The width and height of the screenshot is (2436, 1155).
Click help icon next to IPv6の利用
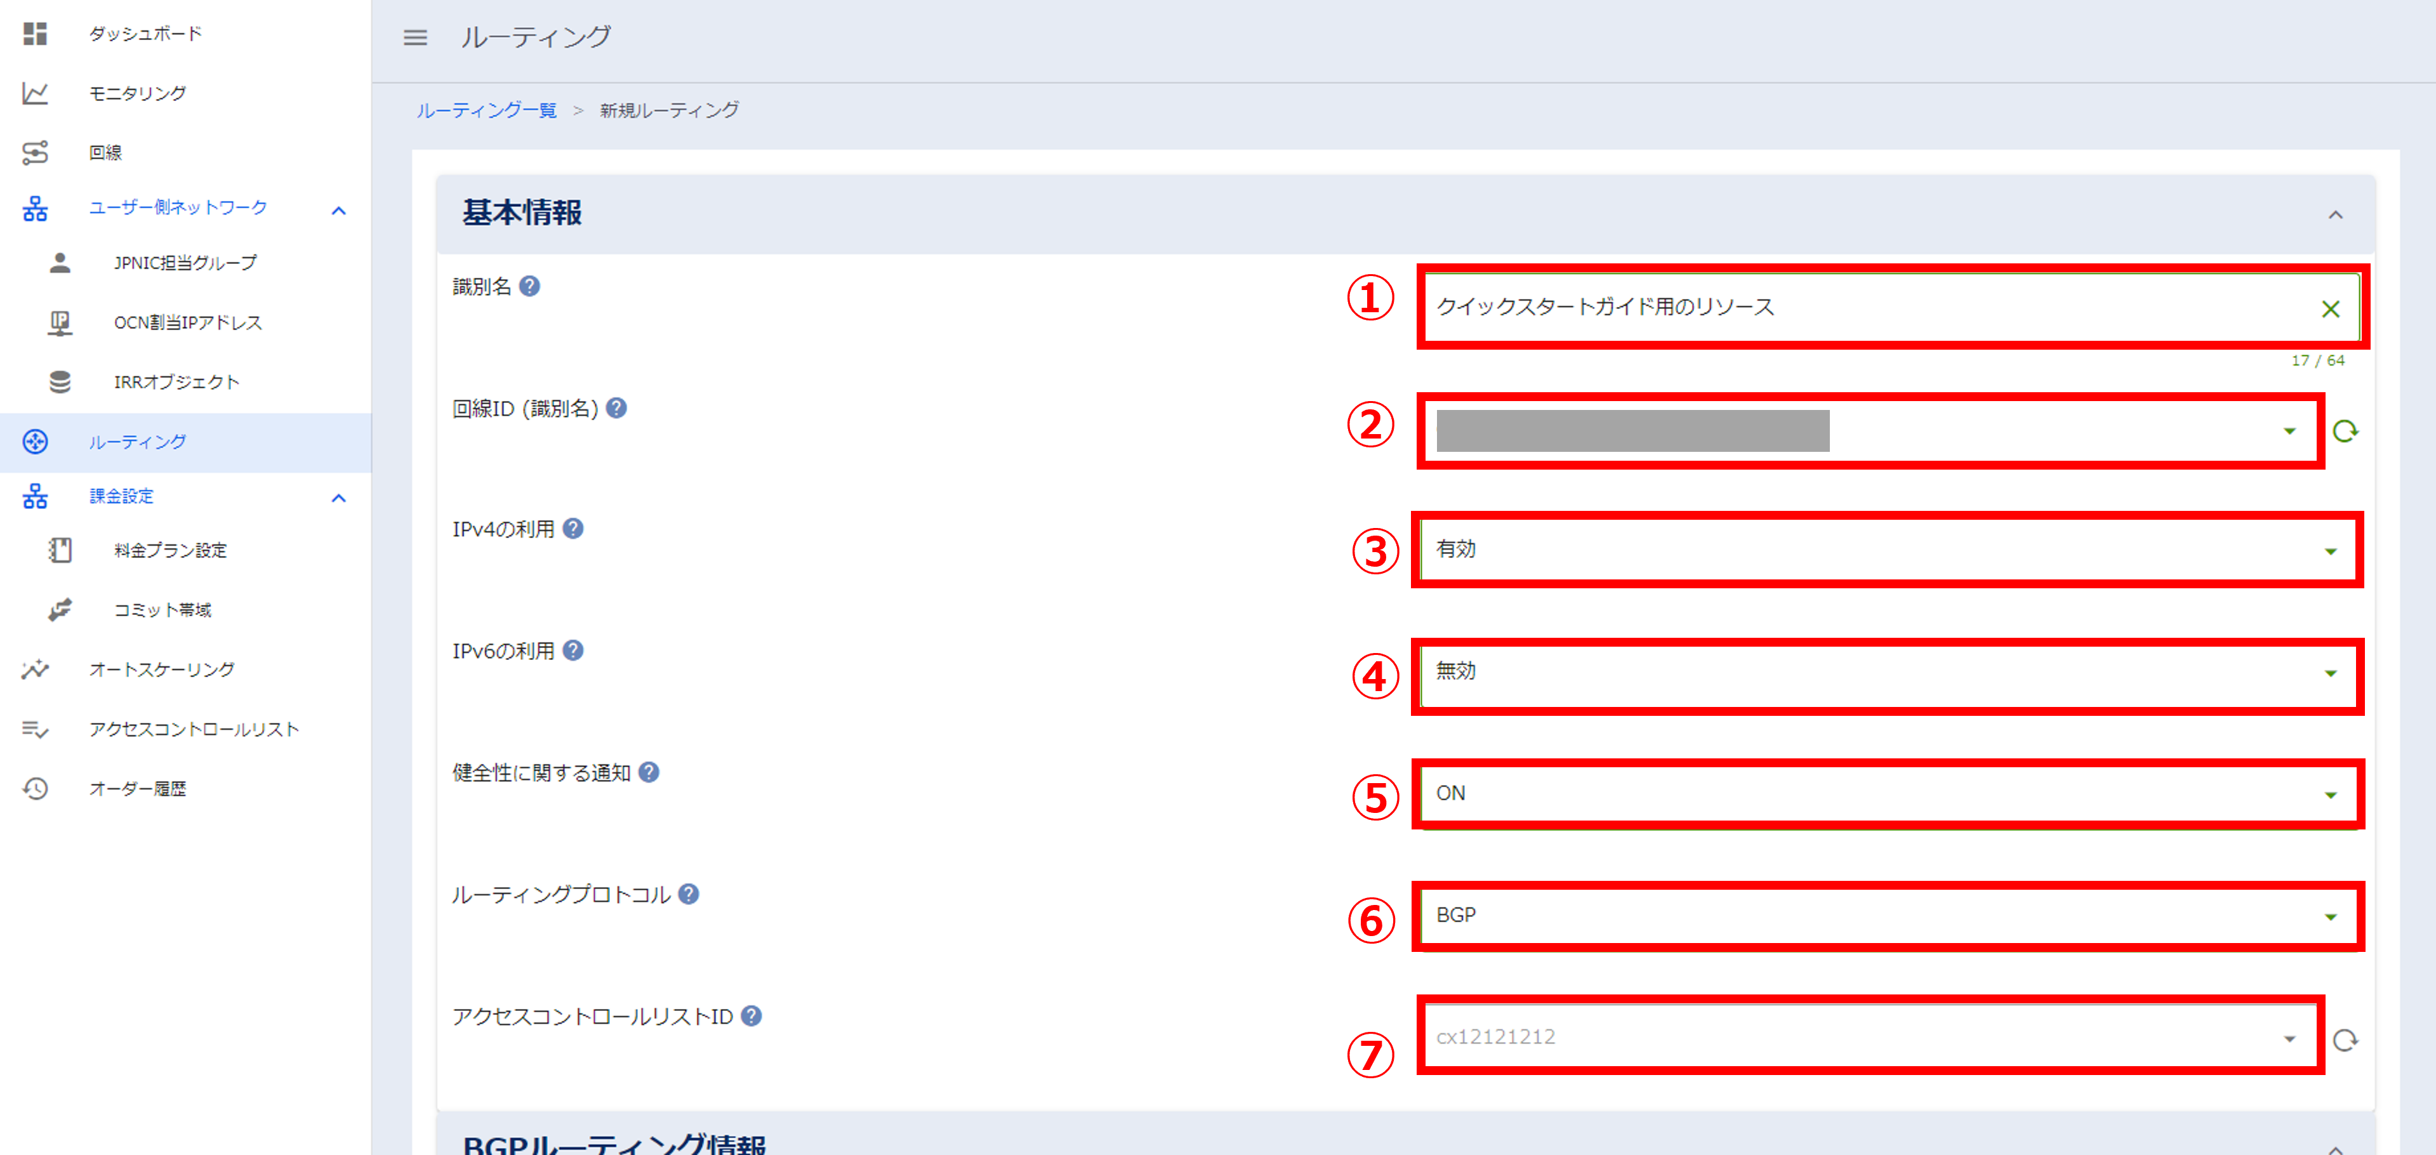click(573, 651)
